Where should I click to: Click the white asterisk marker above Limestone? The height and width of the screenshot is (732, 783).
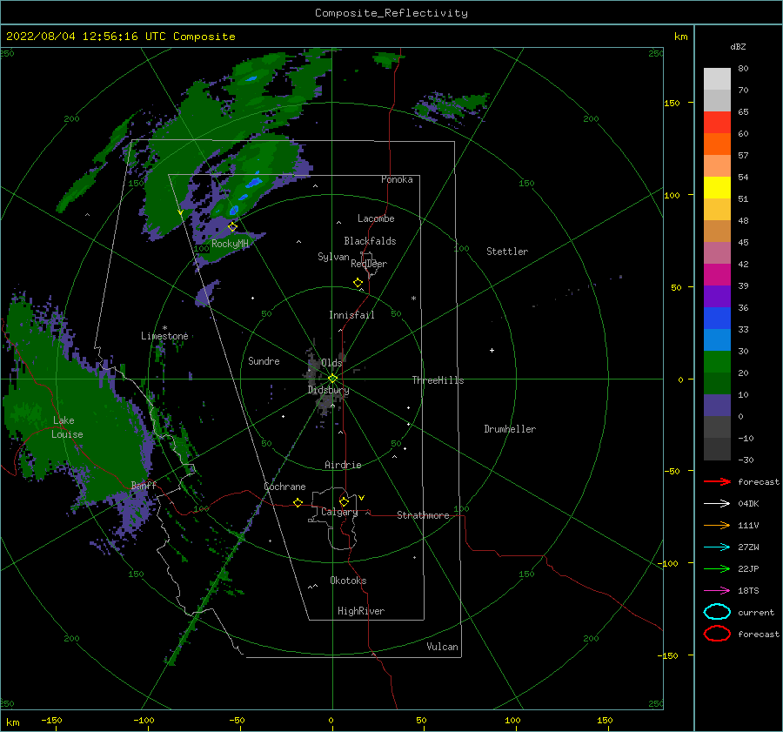(x=164, y=328)
